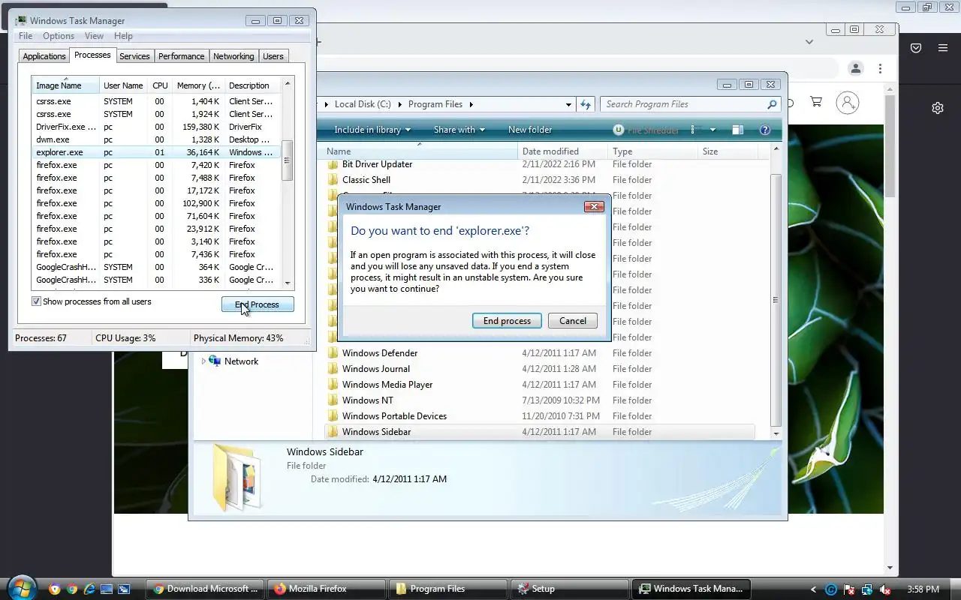This screenshot has width=961, height=600.
Task: Sort processes by Memory column header
Action: pyautogui.click(x=197, y=85)
